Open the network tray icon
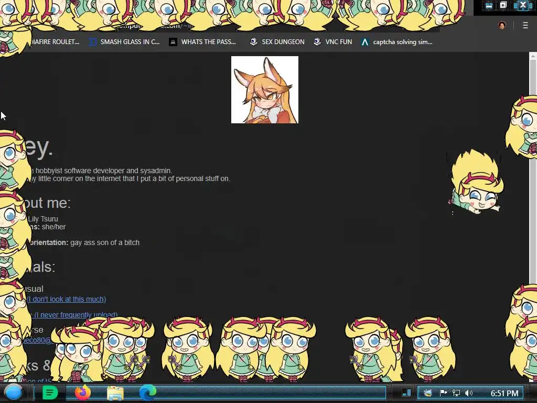The width and height of the screenshot is (537, 403). coord(456,393)
